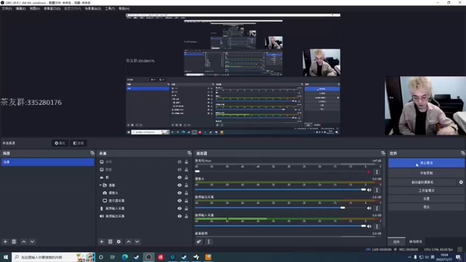Switch to the 转场特效 tab
466x262 pixels.
pyautogui.click(x=415, y=242)
